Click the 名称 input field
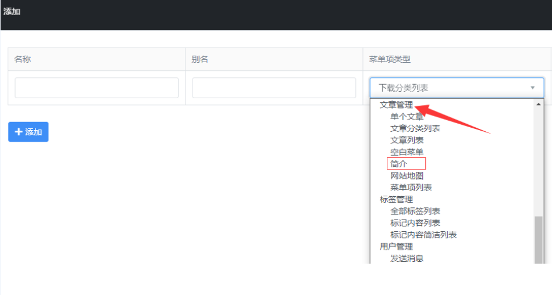This screenshot has height=295, width=552. click(x=97, y=88)
